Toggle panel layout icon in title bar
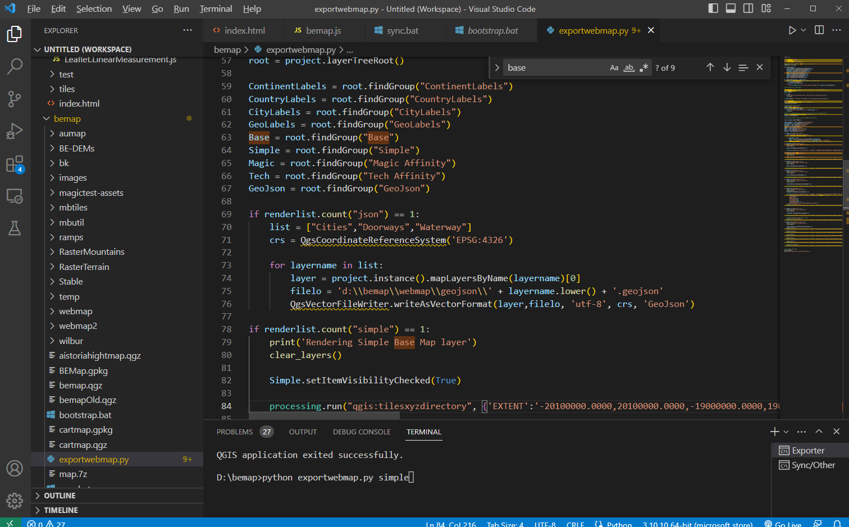This screenshot has width=849, height=527. [731, 8]
